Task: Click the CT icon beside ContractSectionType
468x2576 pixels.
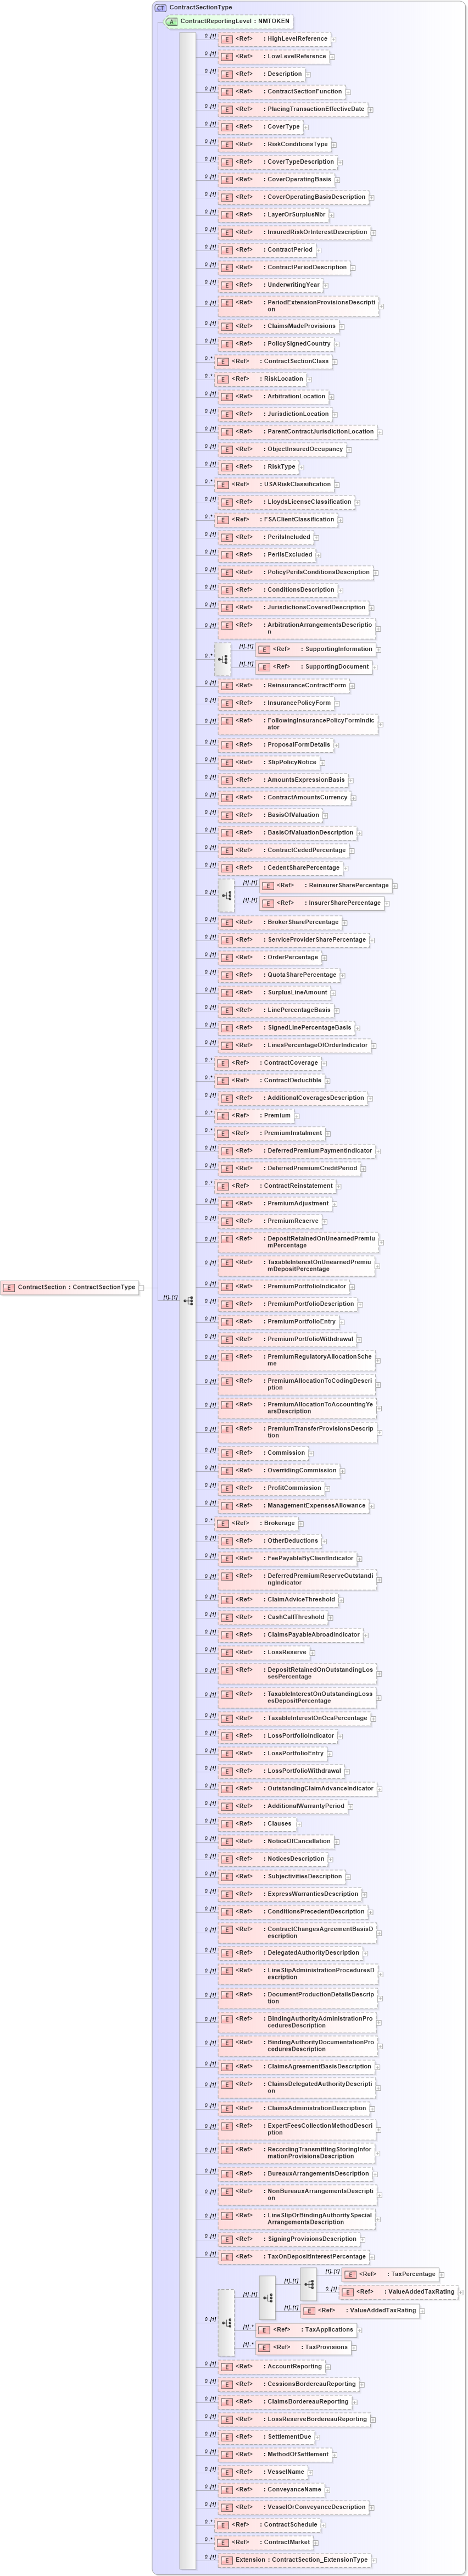Action: tap(161, 7)
